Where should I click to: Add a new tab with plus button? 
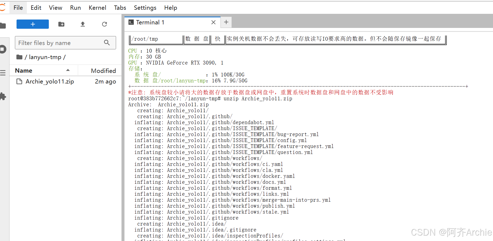tap(226, 22)
